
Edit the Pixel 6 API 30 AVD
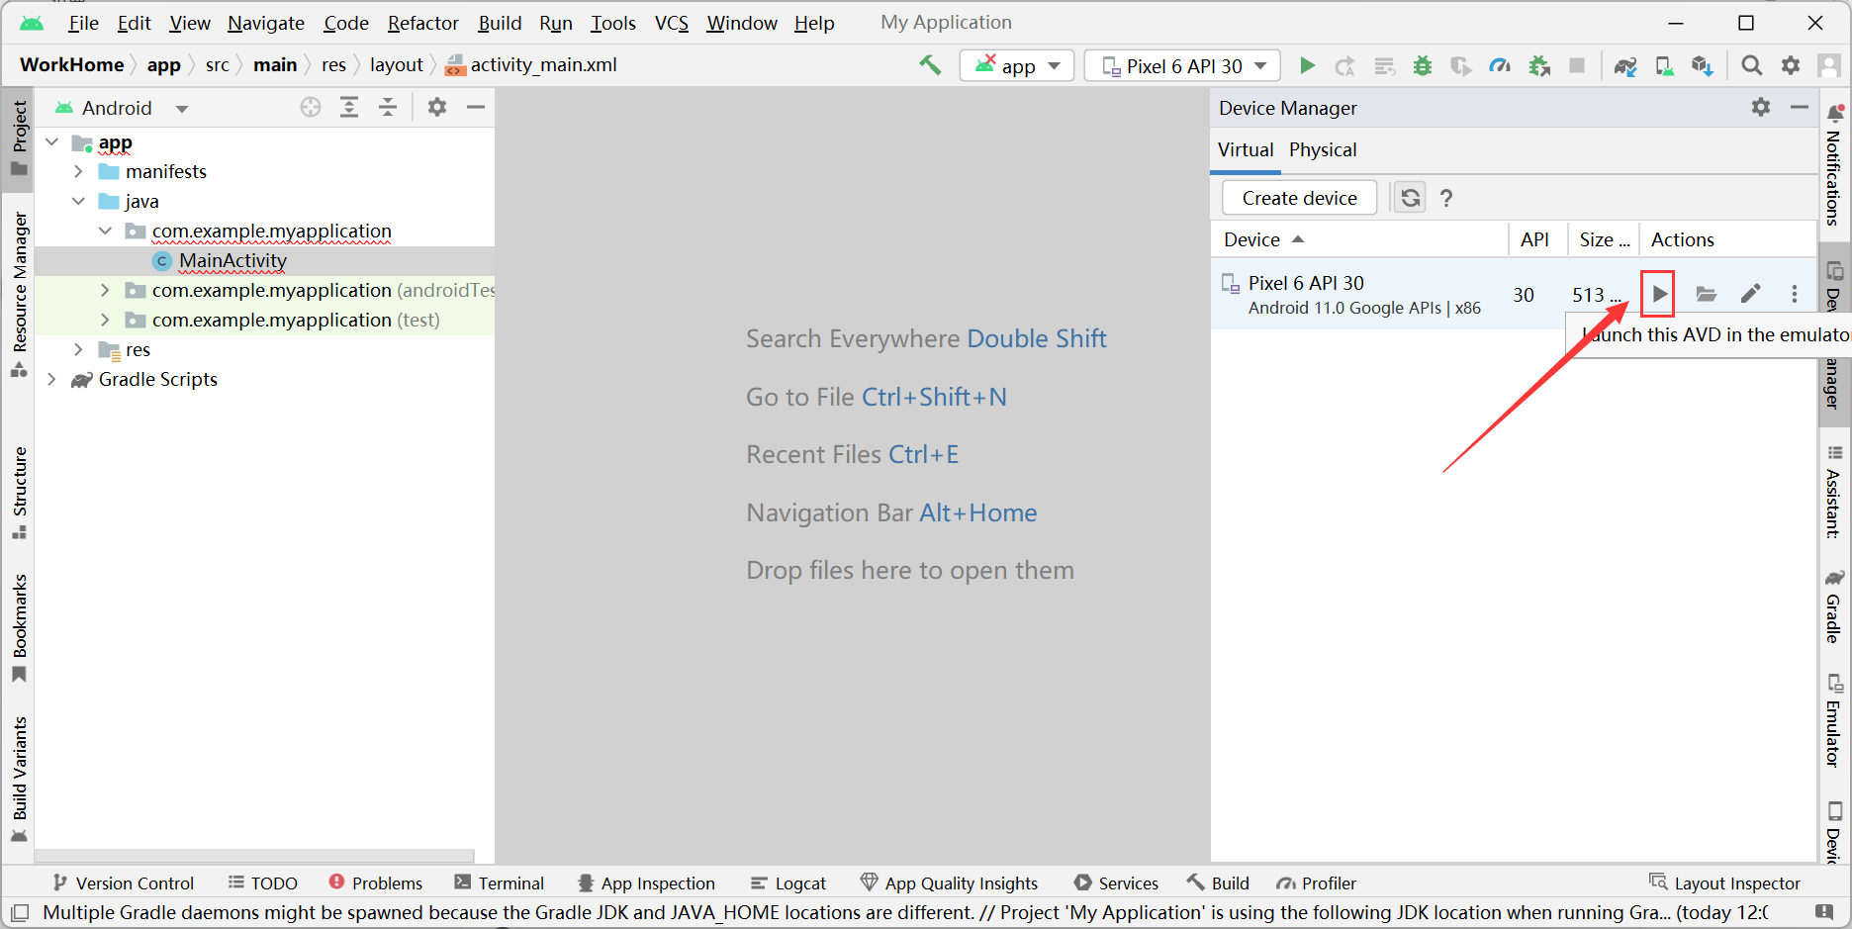[1750, 294]
